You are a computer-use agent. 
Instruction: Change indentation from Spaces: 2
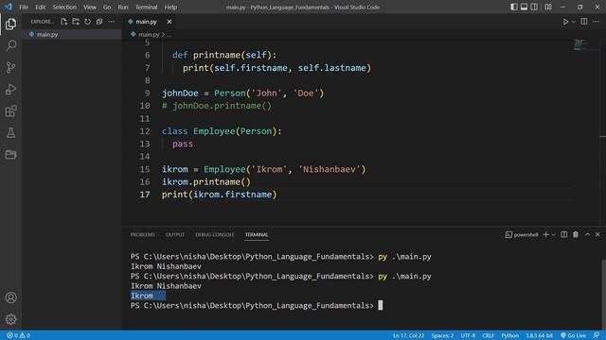pos(442,335)
